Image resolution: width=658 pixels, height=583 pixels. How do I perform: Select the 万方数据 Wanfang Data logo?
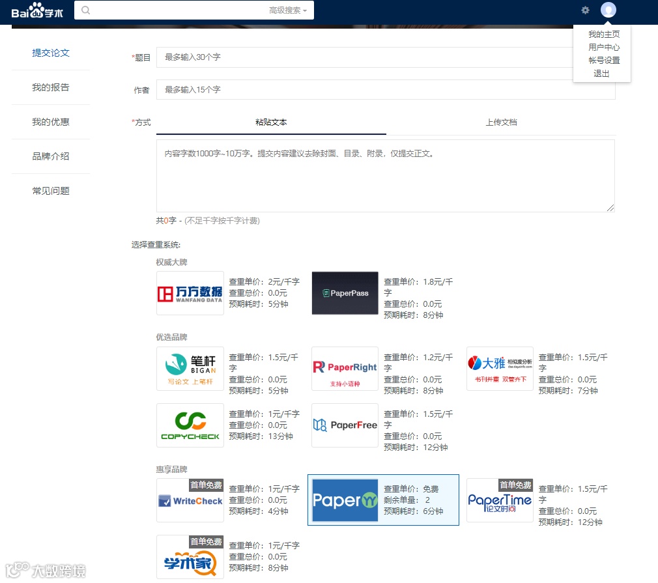point(190,293)
